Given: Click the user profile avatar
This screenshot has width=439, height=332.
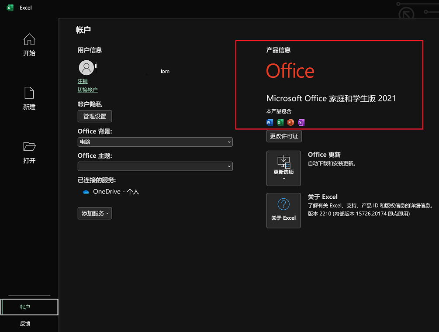Looking at the screenshot, I should [86, 68].
